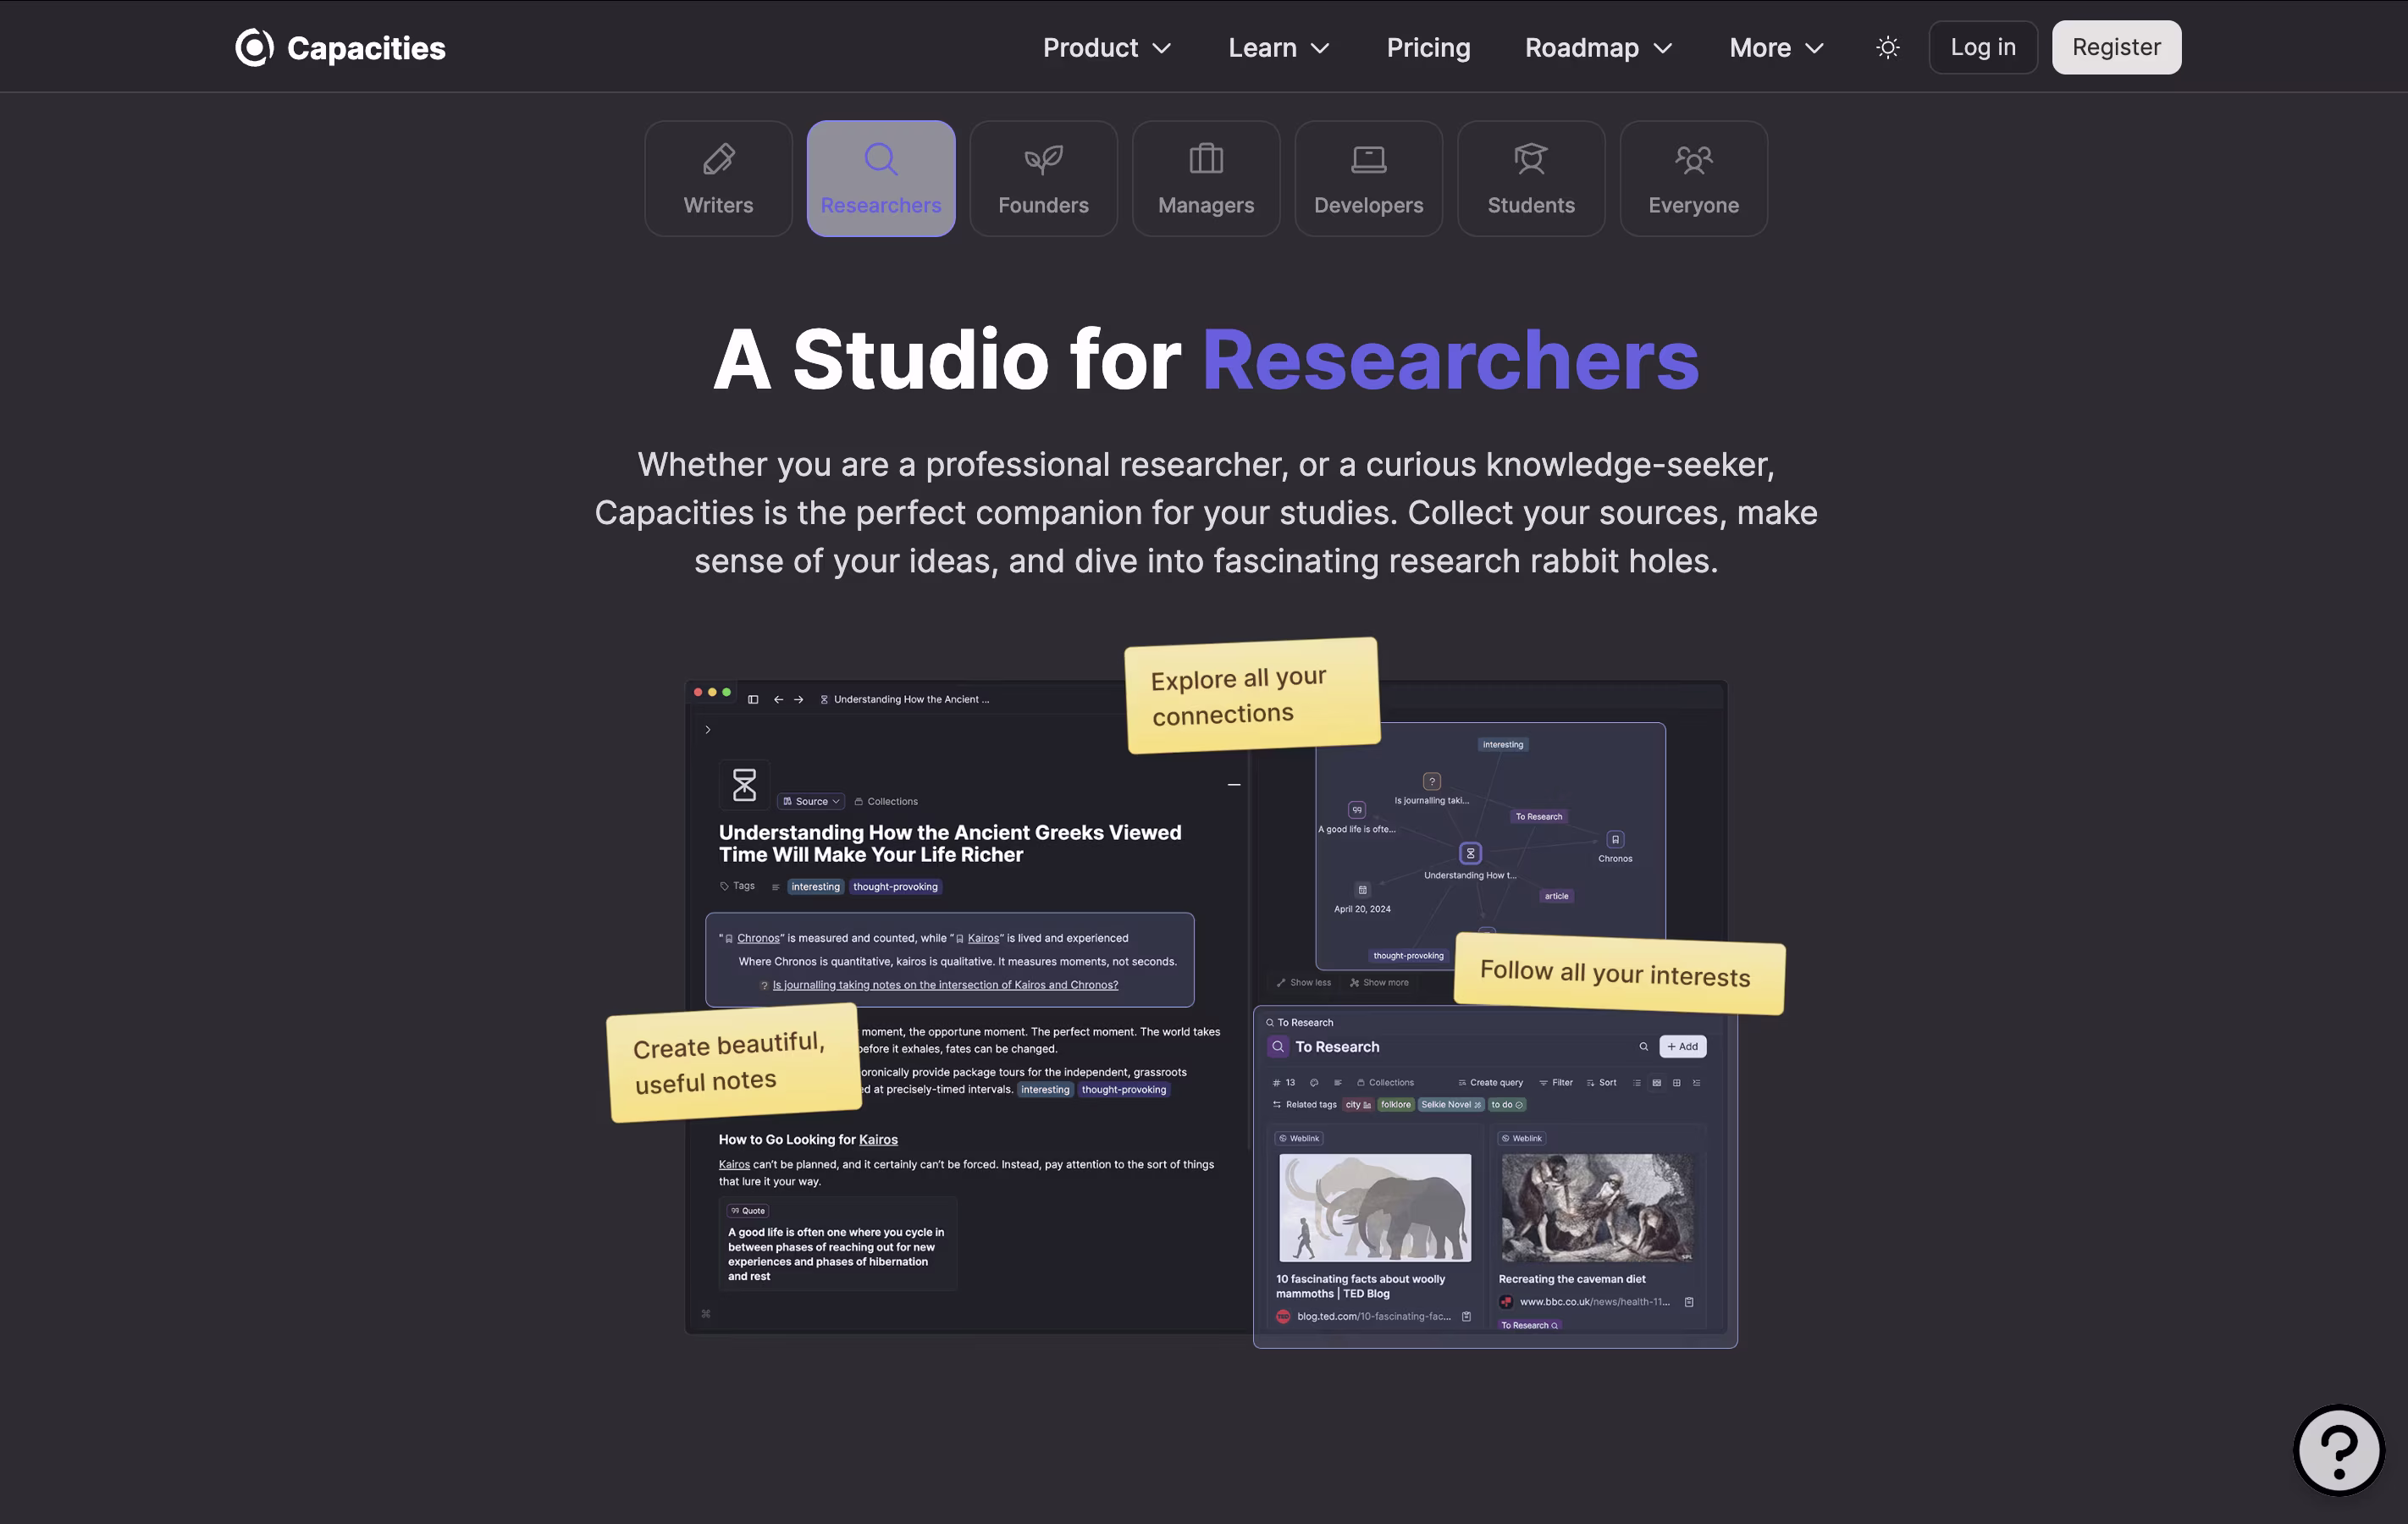
Task: Click the Capacities logo icon
Action: coord(254,47)
